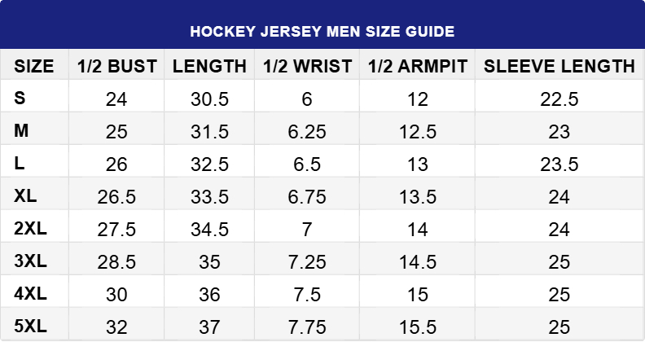The image size is (645, 342).
Task: Select the SIZE column header
Action: (35, 67)
